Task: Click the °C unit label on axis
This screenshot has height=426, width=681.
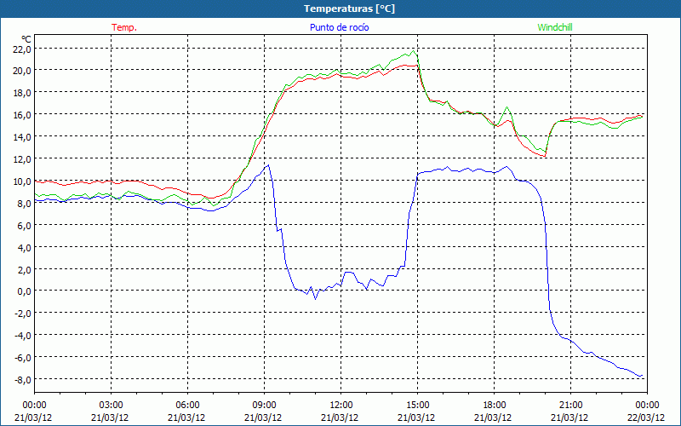Action: point(26,39)
